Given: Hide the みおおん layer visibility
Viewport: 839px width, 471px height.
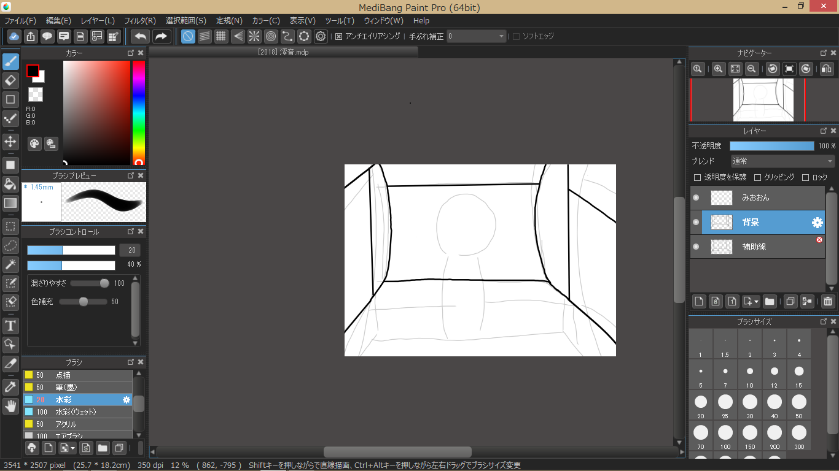Looking at the screenshot, I should [696, 197].
